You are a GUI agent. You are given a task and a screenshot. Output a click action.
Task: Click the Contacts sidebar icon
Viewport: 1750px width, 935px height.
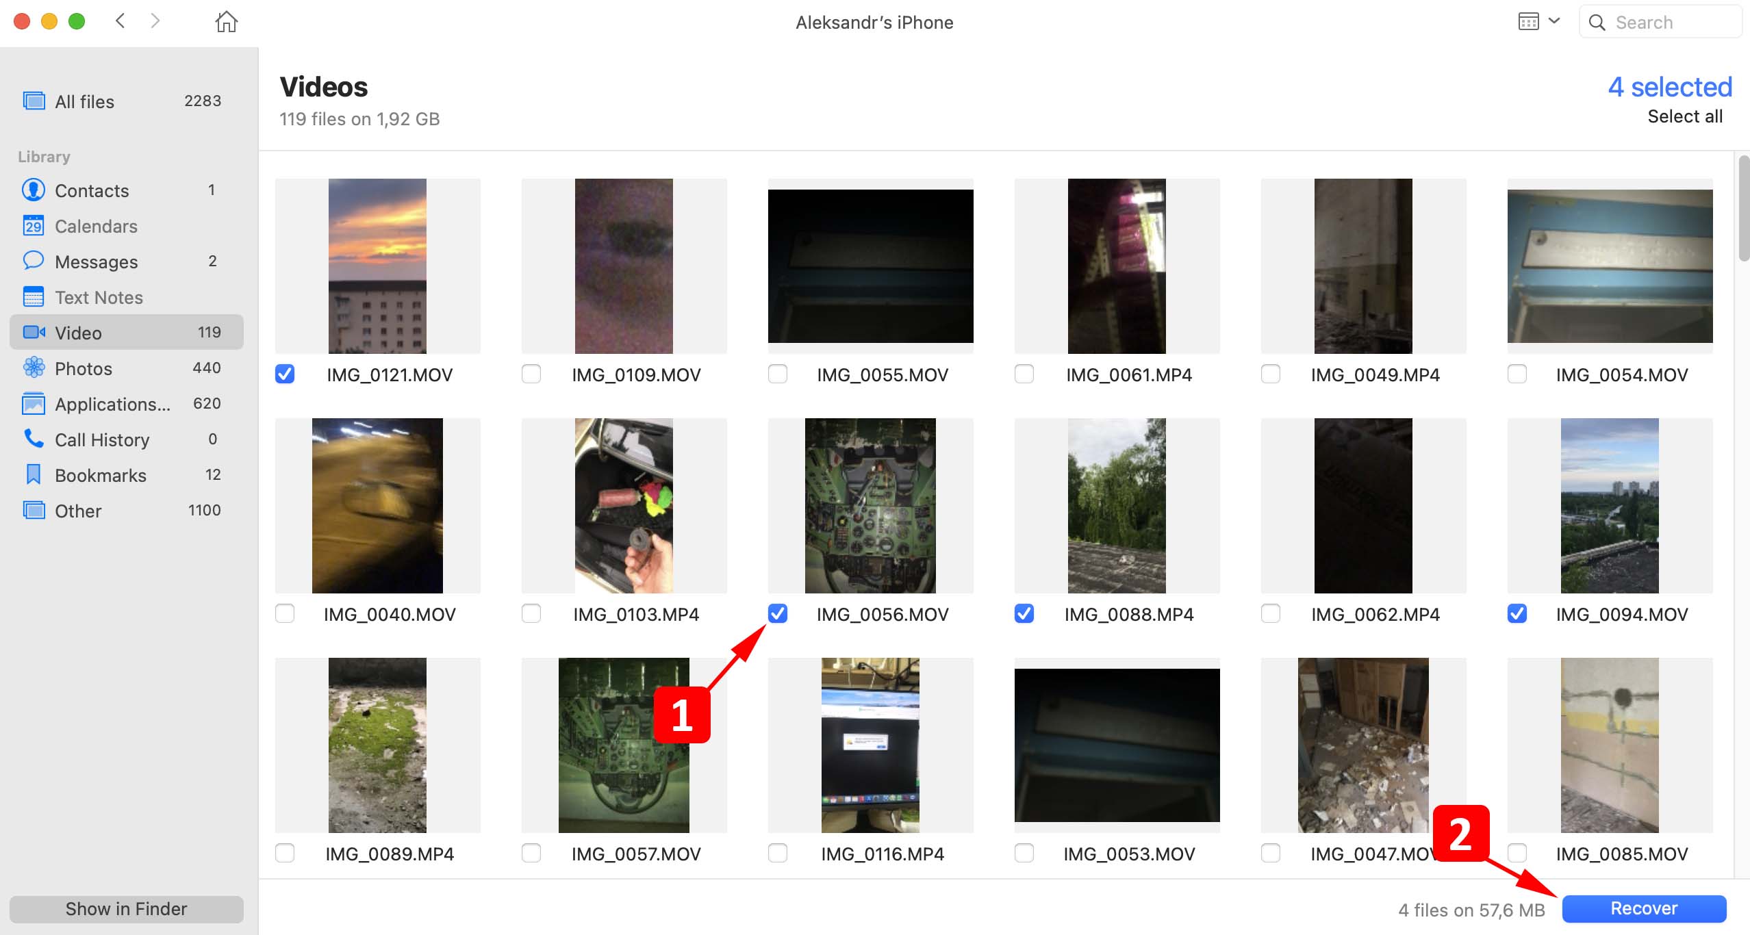(x=34, y=190)
